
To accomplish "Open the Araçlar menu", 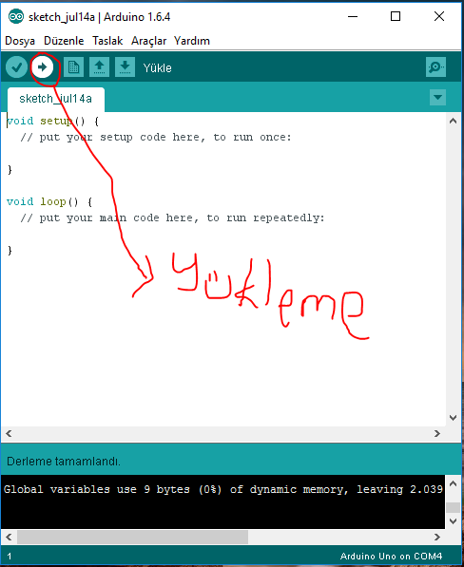I will click(148, 41).
